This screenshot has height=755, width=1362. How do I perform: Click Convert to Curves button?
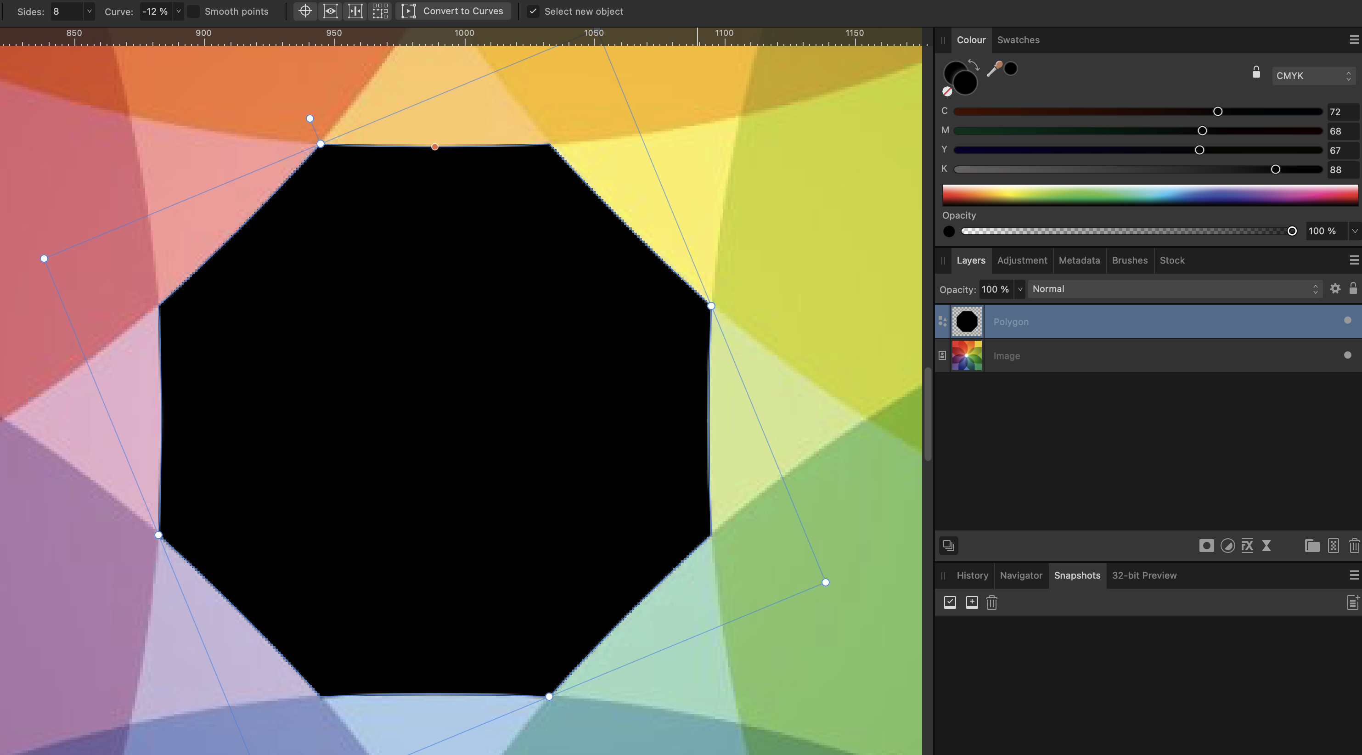click(453, 11)
